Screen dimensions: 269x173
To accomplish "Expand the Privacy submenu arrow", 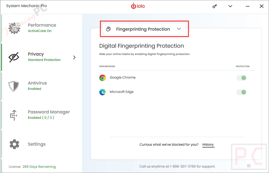I will (x=74, y=57).
